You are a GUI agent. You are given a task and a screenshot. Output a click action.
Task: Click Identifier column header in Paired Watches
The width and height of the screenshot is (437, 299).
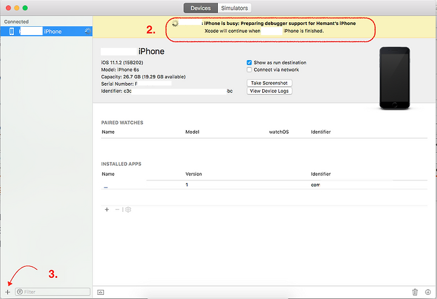coord(321,132)
